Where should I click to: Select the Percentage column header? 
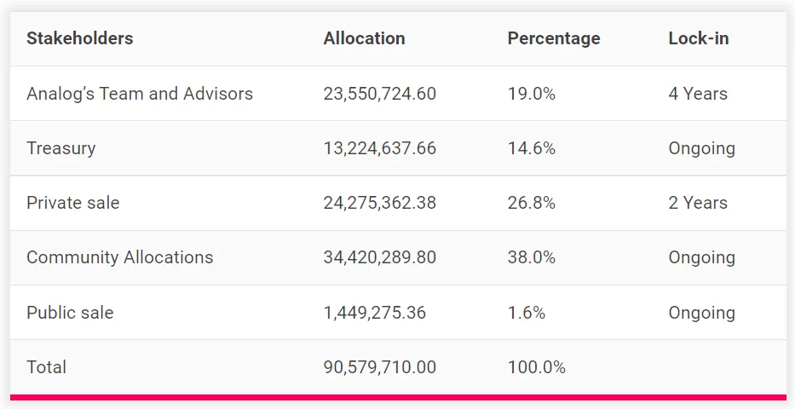click(x=553, y=38)
